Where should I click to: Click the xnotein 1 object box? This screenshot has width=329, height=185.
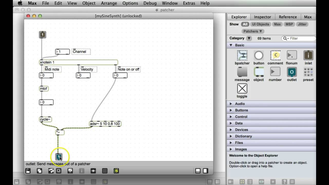click(79, 62)
